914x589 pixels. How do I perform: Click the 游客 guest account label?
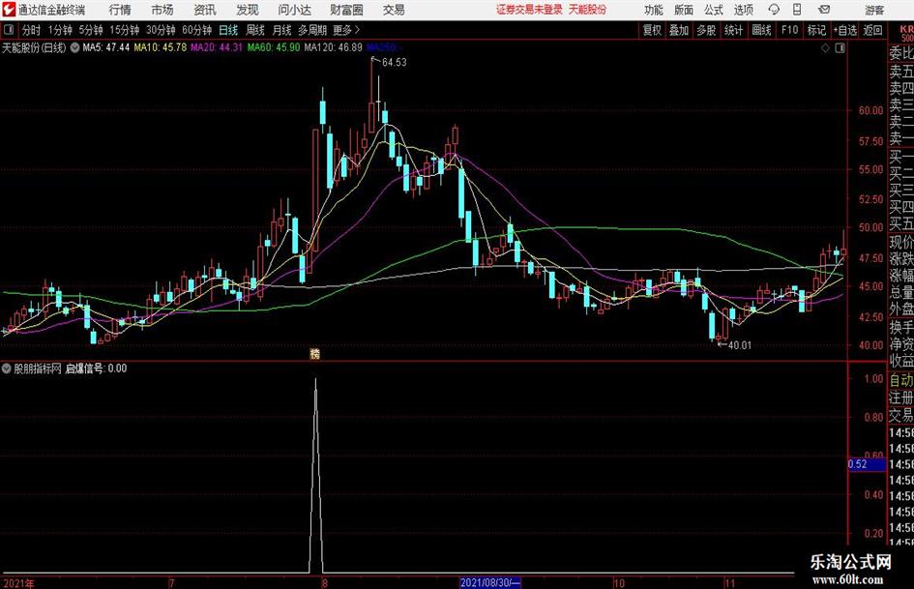(x=873, y=10)
